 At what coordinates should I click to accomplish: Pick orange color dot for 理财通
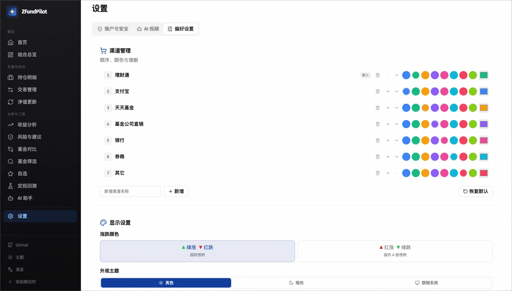425,75
